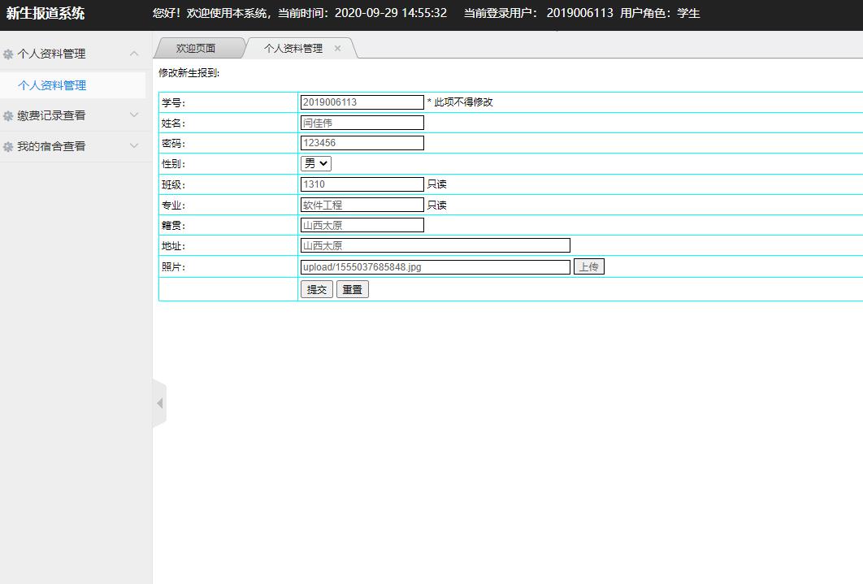Screen dimensions: 863x584
Task: Click the gear icon beside 缴费记录查看
Action: tap(11, 115)
